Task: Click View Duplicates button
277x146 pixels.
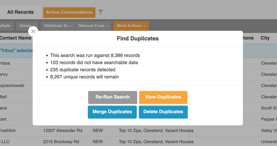Action: (x=163, y=97)
